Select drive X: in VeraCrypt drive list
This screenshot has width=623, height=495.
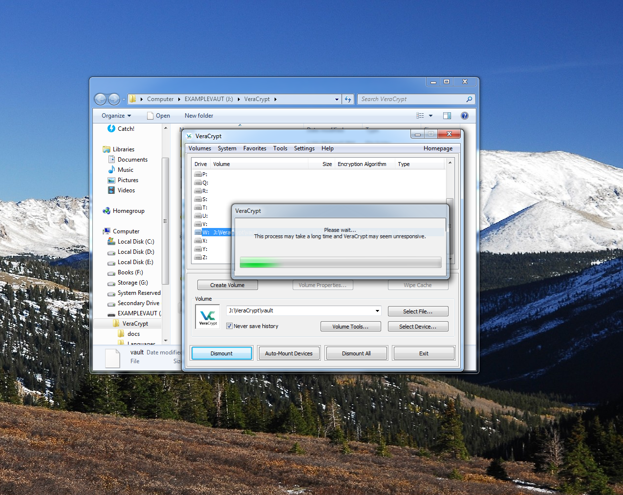coord(201,241)
